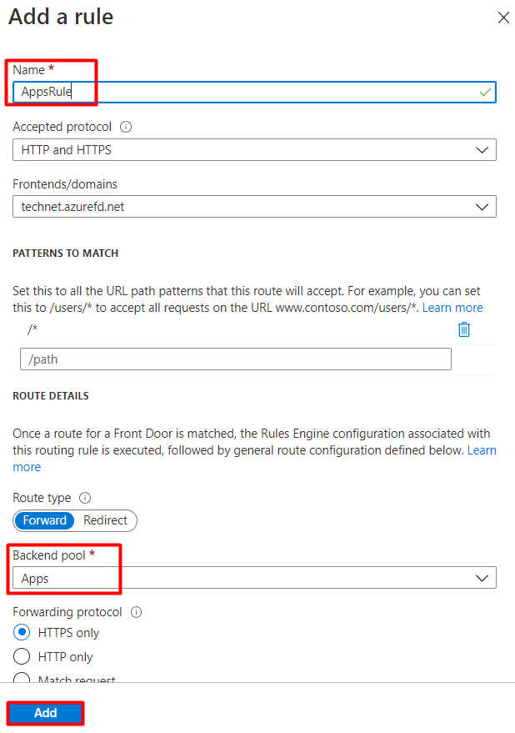The height and width of the screenshot is (733, 515).
Task: Select HTTP only forwarding protocol
Action: coord(22,657)
